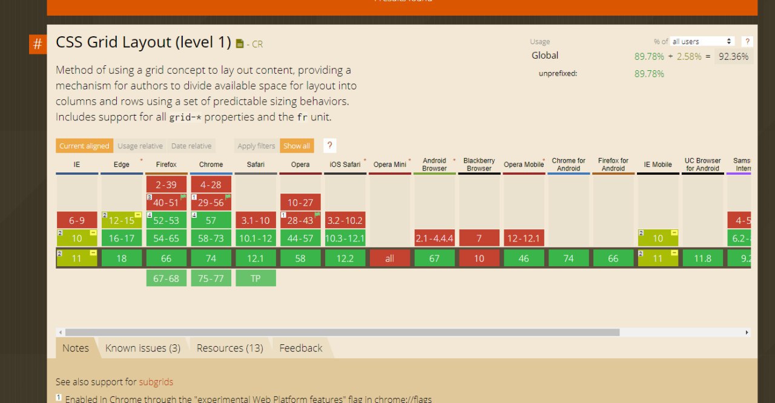775x403 pixels.
Task: Click the Edge 18 cell
Action: tap(121, 258)
